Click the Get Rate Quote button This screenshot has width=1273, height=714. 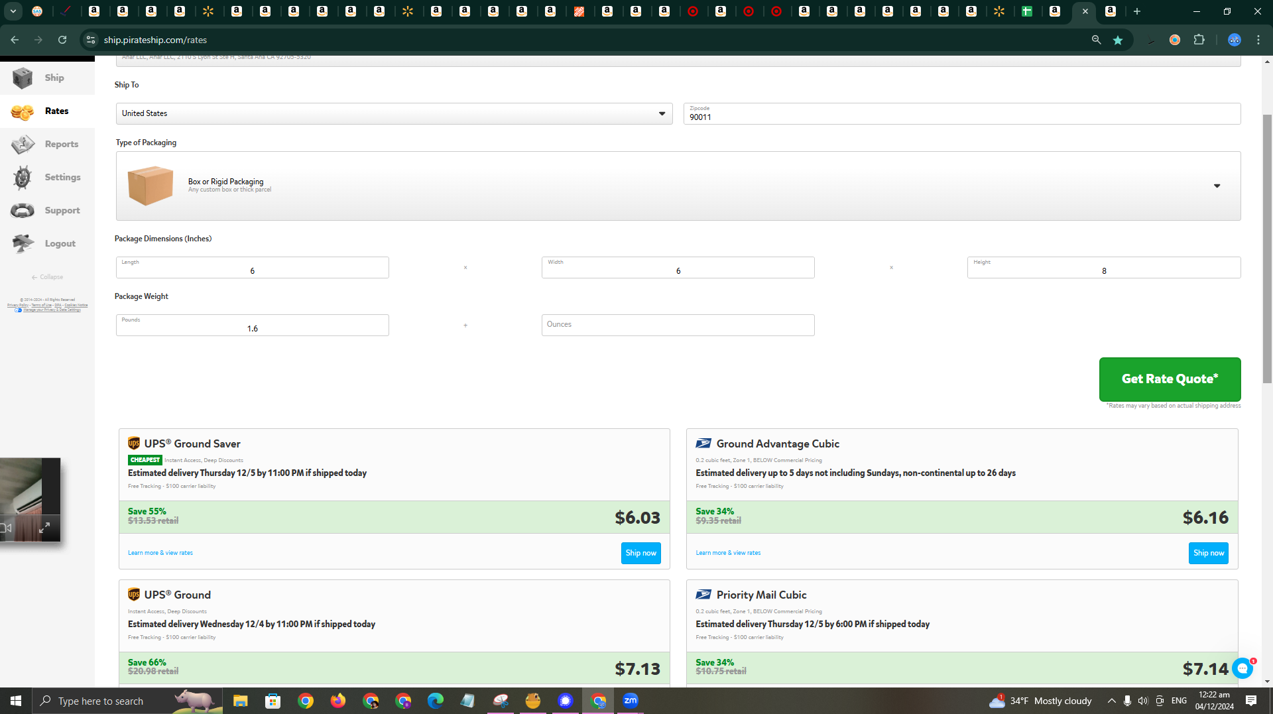point(1170,379)
